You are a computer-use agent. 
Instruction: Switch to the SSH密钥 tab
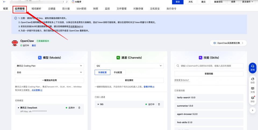(x=81, y=9)
